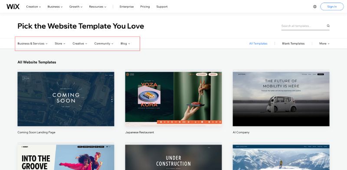The height and width of the screenshot is (170, 347).
Task: Click the Coming Soon Landing Page title
Action: point(36,132)
